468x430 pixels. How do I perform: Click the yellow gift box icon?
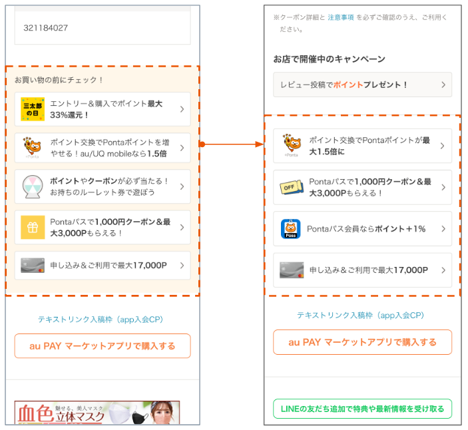coord(32,228)
